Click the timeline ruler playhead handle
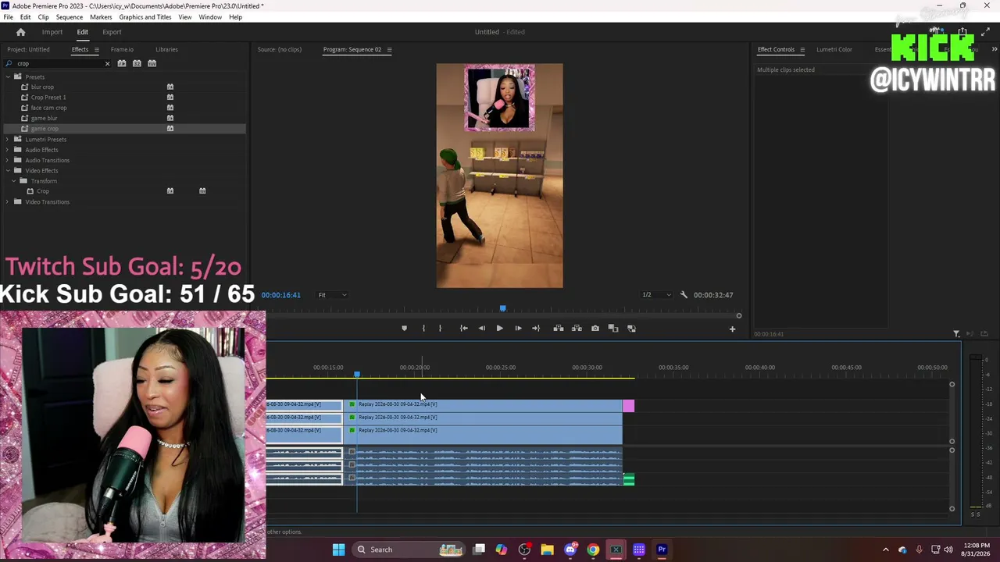This screenshot has height=562, width=1000. coord(357,375)
